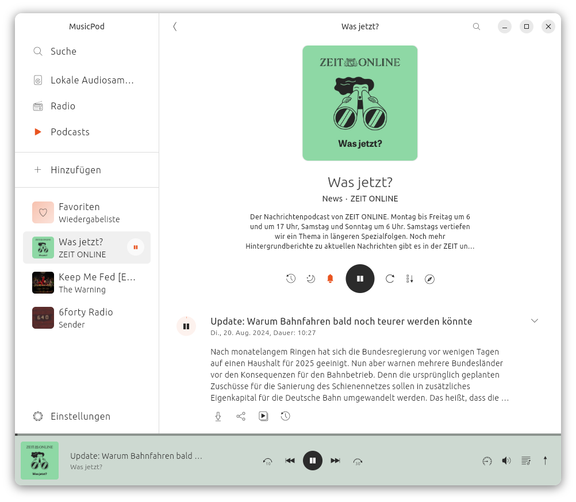Skip back 10 seconds
Image resolution: width=576 pixels, height=502 pixels.
point(268,461)
